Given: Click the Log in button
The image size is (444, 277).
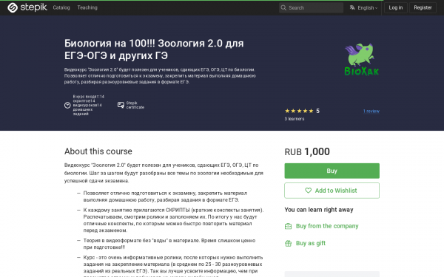Looking at the screenshot, I should point(396,7).
